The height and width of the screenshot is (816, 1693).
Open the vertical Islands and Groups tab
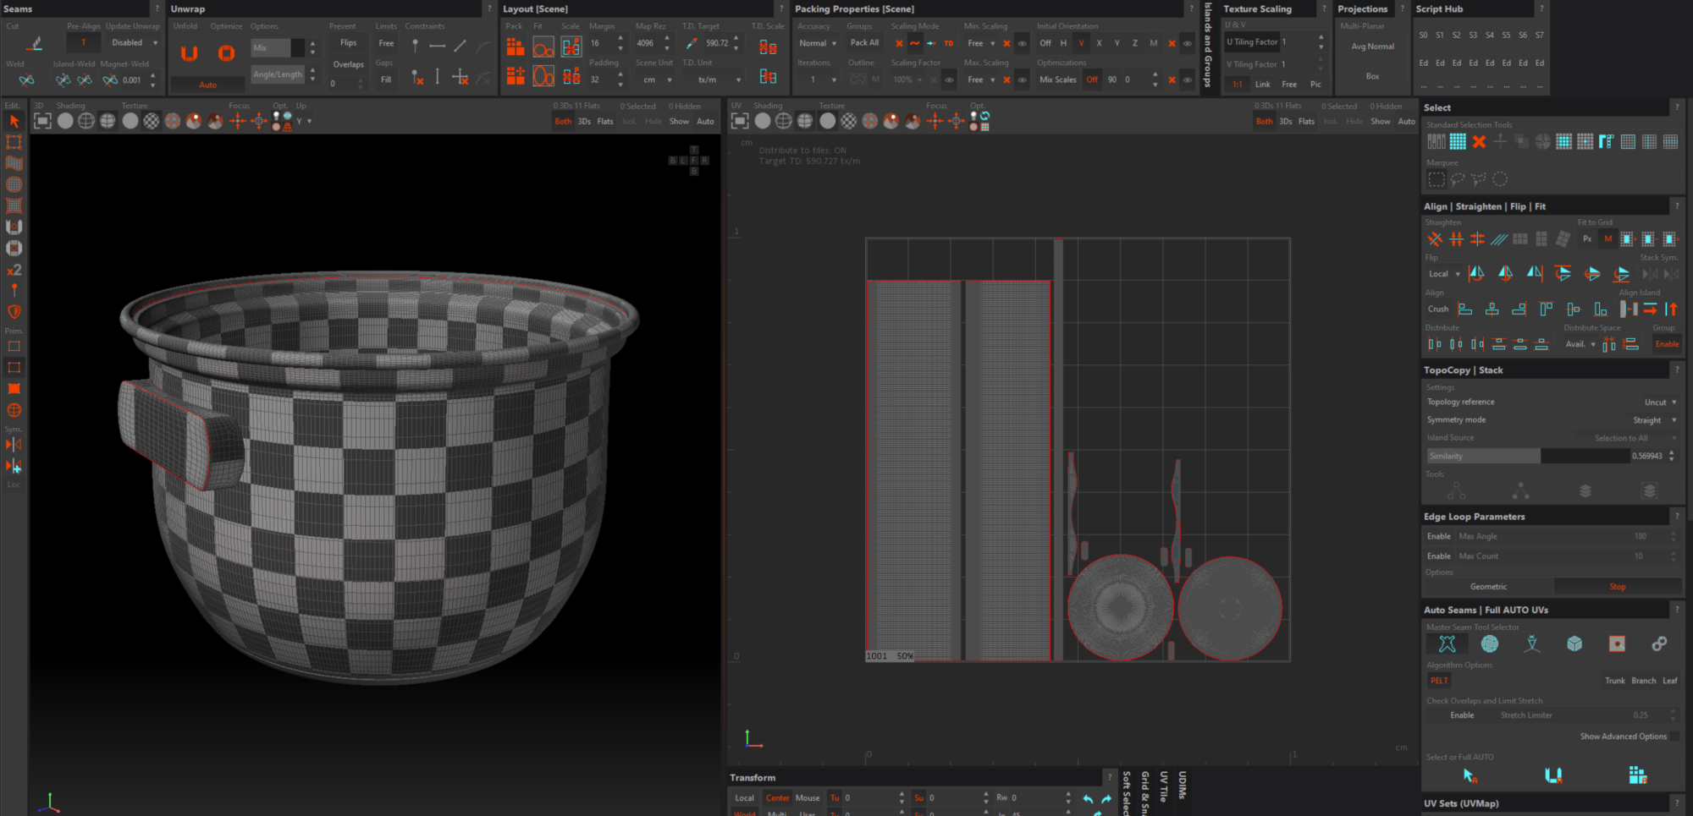click(x=1208, y=46)
